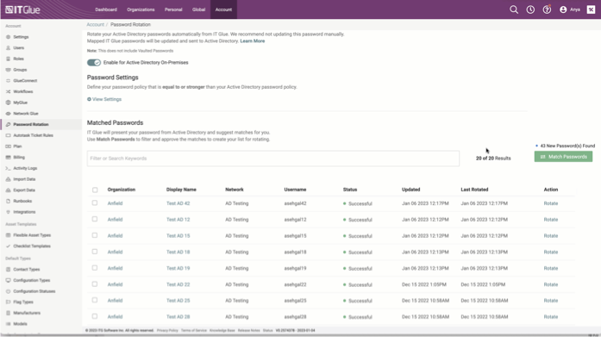Open the search magnifier icon

(x=514, y=9)
